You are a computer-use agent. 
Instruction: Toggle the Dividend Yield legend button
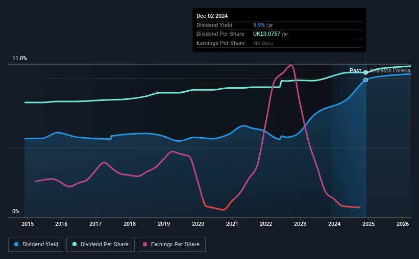[36, 244]
